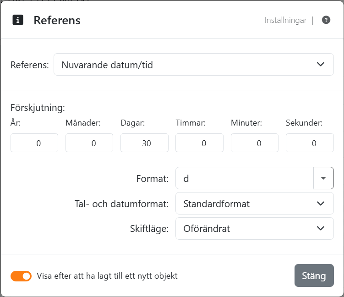This screenshot has height=297, width=344.
Task: Click the Format text field
Action: (x=244, y=178)
